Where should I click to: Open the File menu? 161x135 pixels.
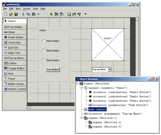(5, 9)
